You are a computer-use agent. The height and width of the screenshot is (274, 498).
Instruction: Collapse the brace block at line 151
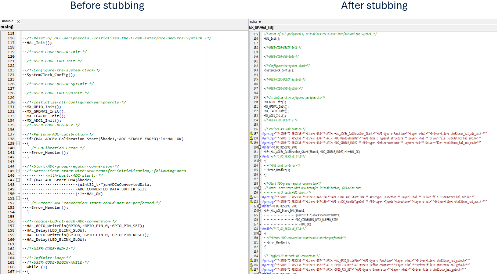[x=18, y=198]
